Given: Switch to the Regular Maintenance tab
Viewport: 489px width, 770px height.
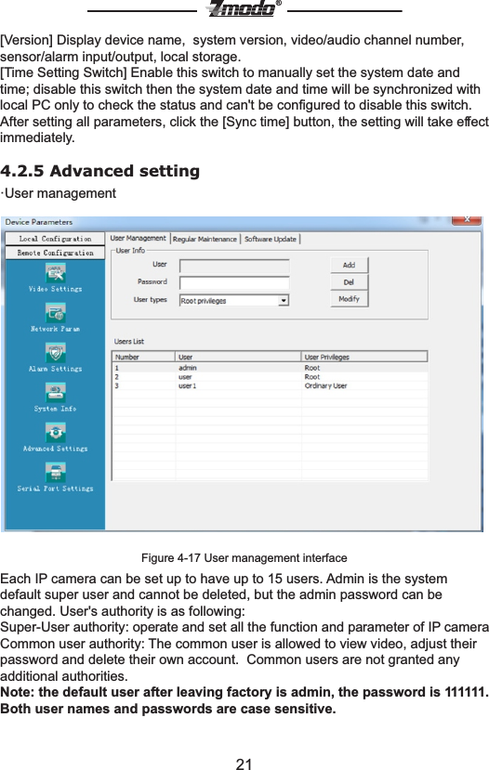Looking at the screenshot, I should tap(205, 239).
